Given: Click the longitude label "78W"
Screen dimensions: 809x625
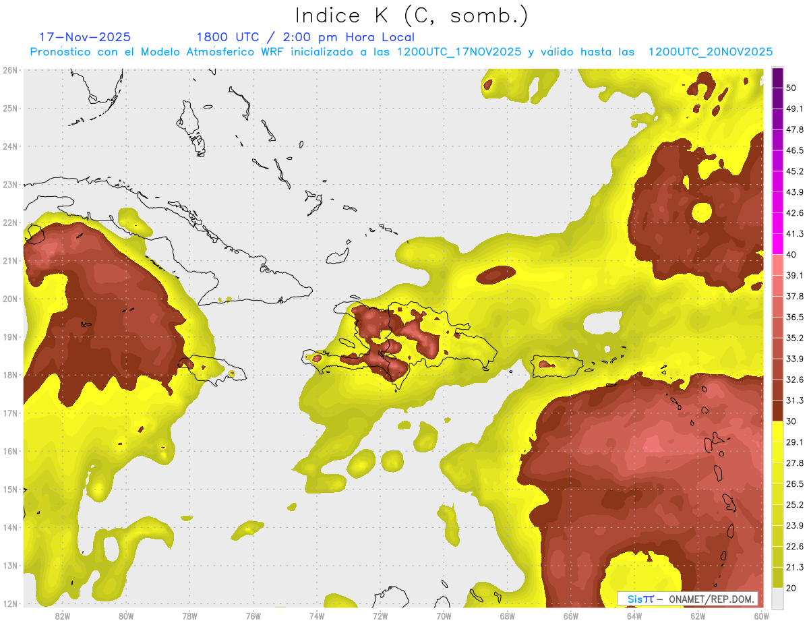Looking at the screenshot, I should tap(189, 616).
